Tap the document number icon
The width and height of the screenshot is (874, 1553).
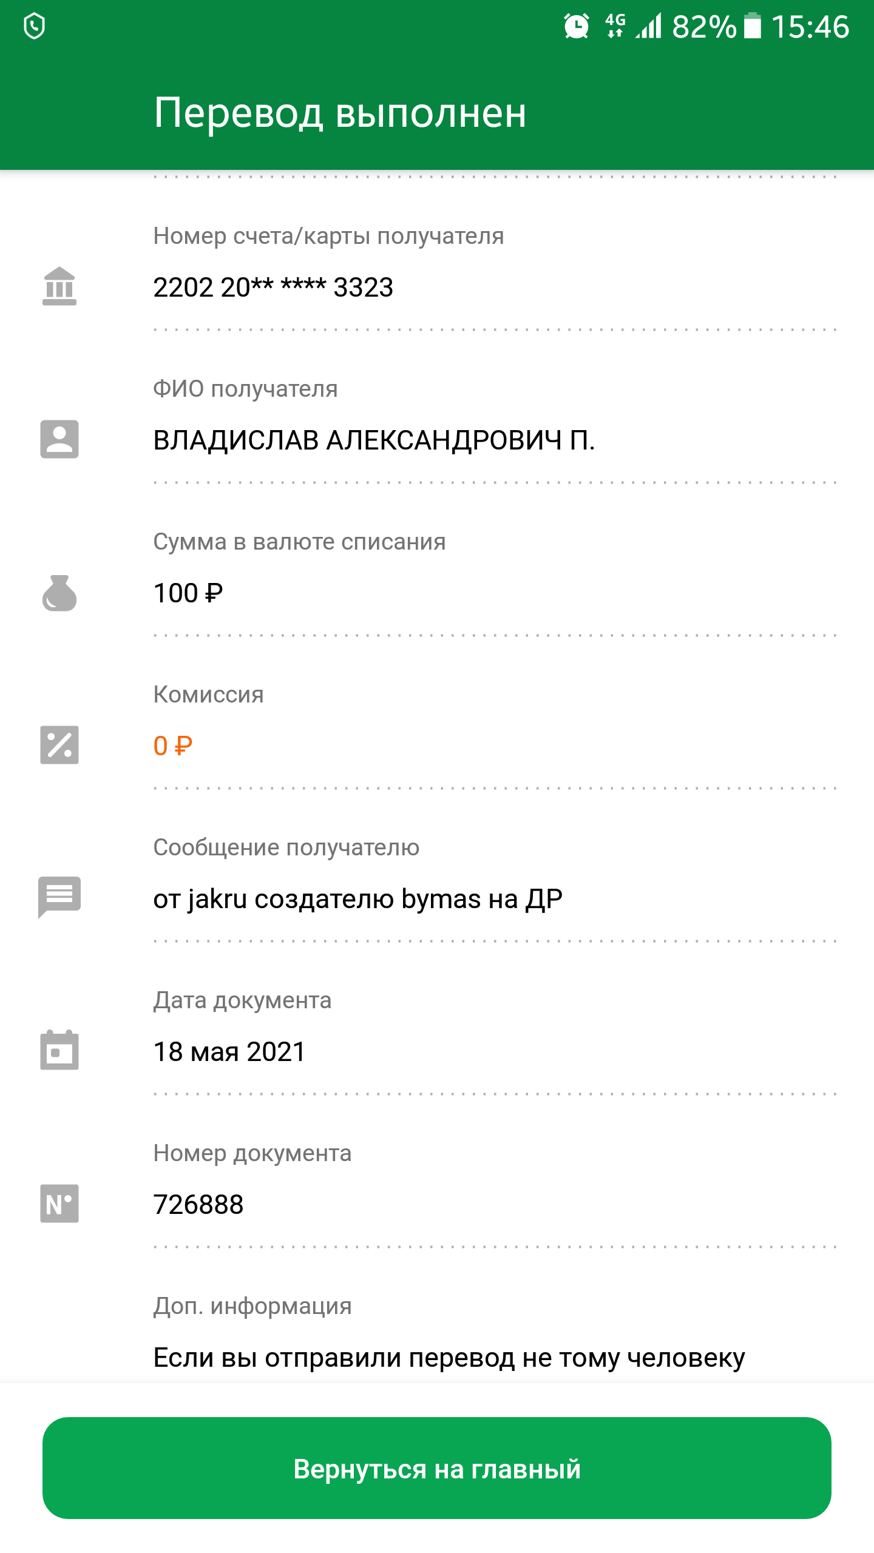pos(59,1204)
